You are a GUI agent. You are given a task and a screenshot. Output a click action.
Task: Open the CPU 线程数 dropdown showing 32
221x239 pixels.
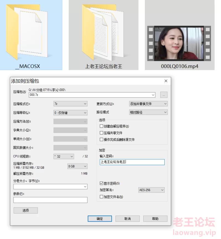[x=64, y=157]
